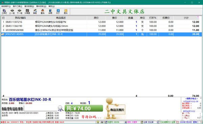The height and width of the screenshot is (124, 203).
Task: Click description 百乐钢笔墨水红INK-30-R in table
Action: 49,34
